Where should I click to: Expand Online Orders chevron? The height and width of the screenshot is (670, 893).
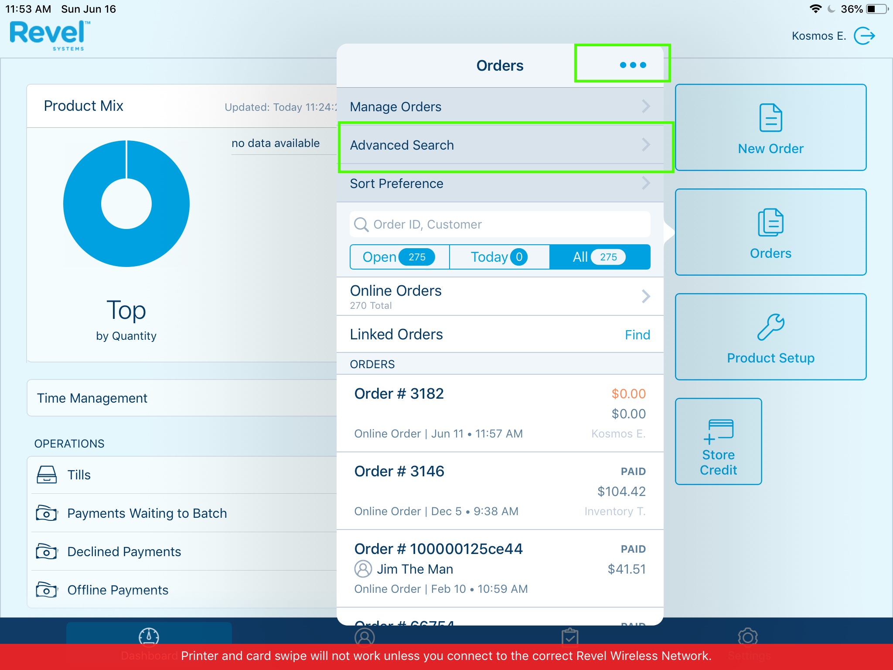(646, 297)
